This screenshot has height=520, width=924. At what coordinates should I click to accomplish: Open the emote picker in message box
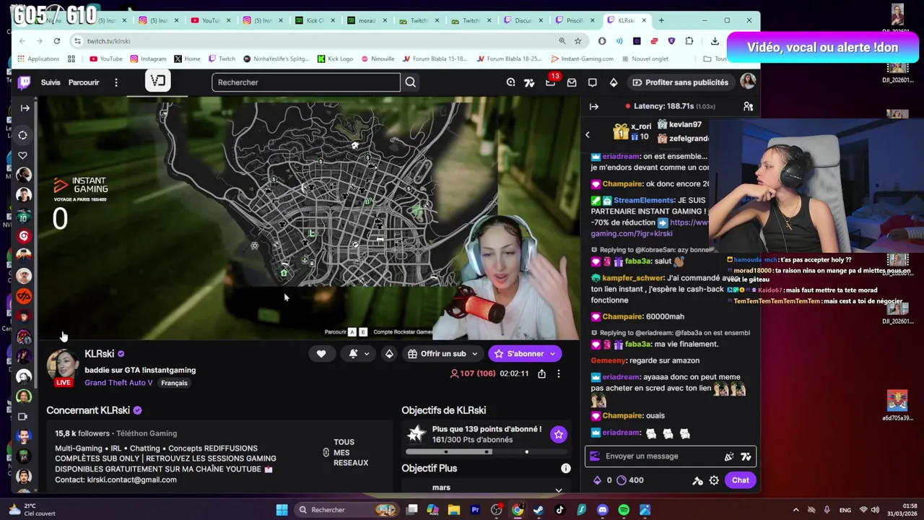729,456
